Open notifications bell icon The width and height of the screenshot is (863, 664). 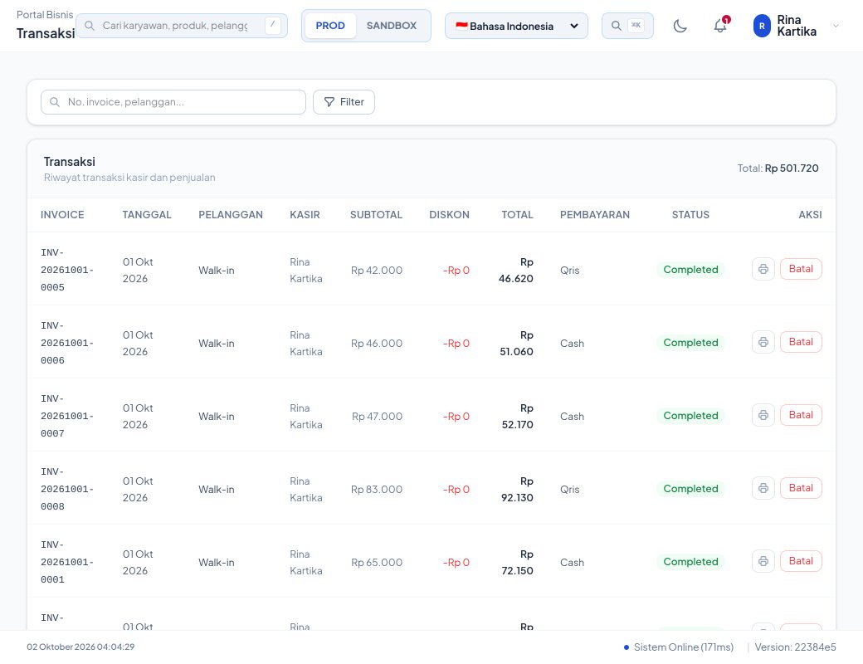tap(720, 26)
